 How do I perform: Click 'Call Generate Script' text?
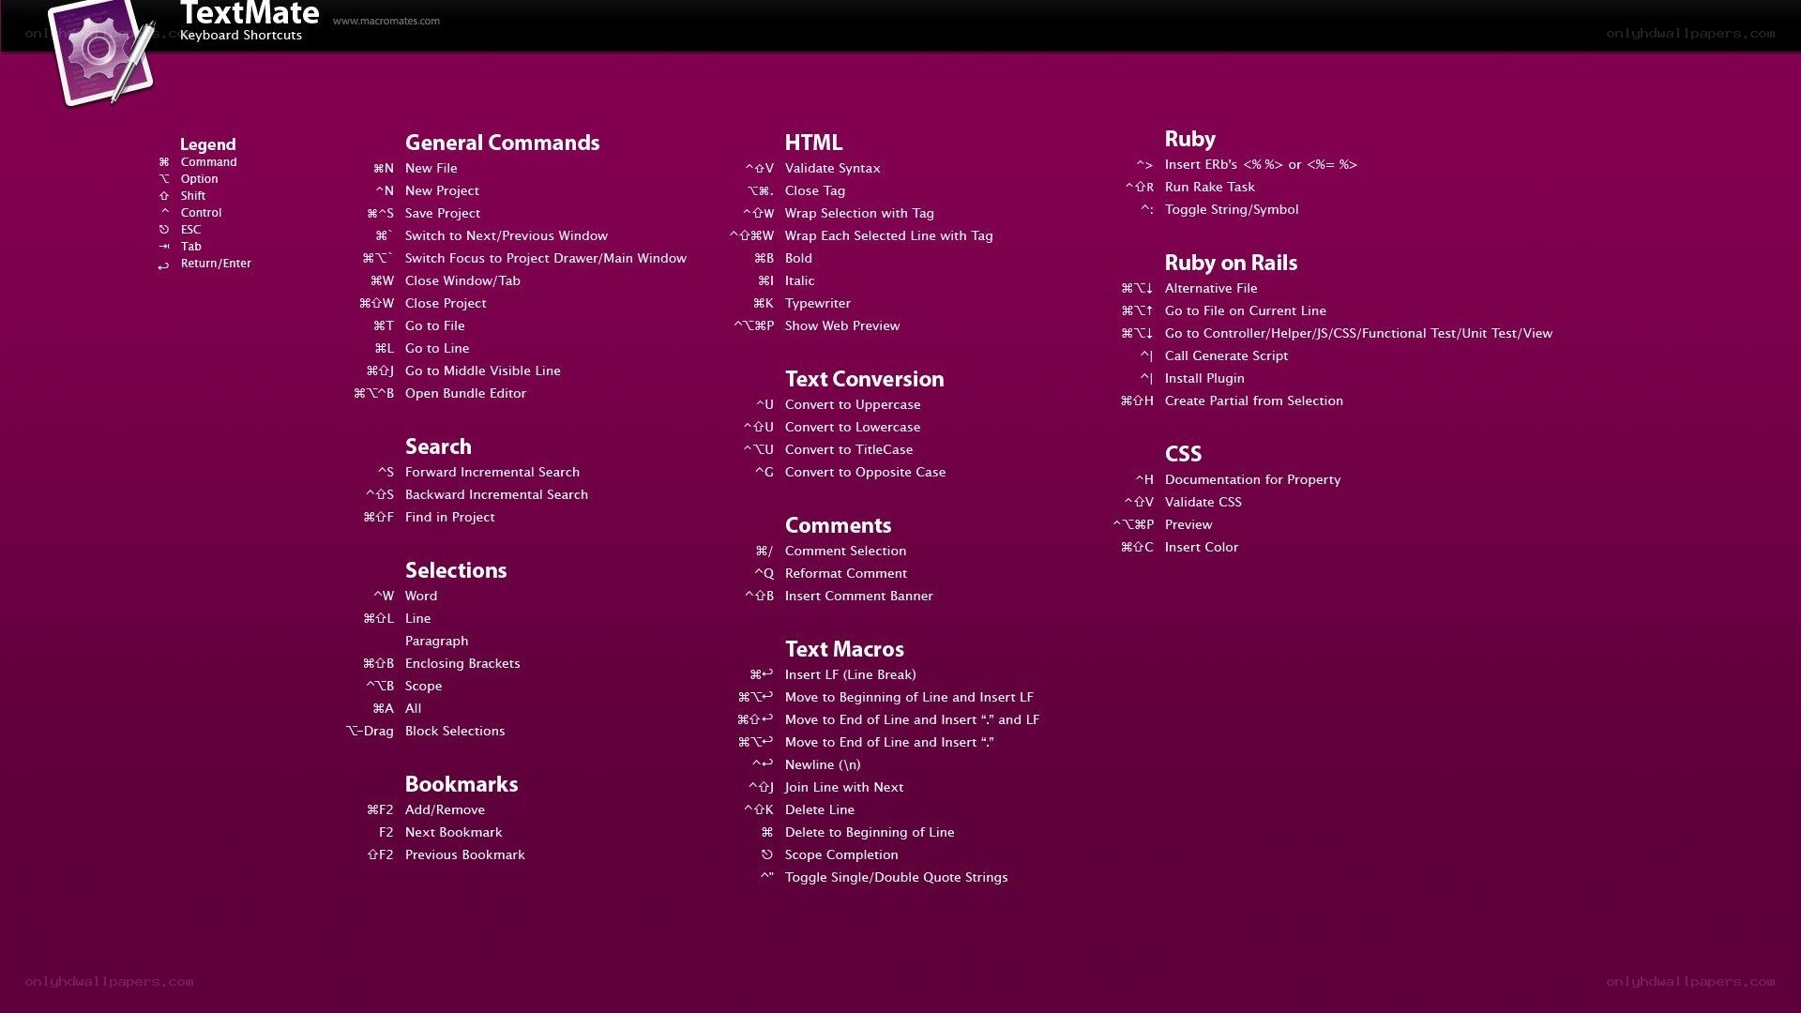(x=1226, y=356)
